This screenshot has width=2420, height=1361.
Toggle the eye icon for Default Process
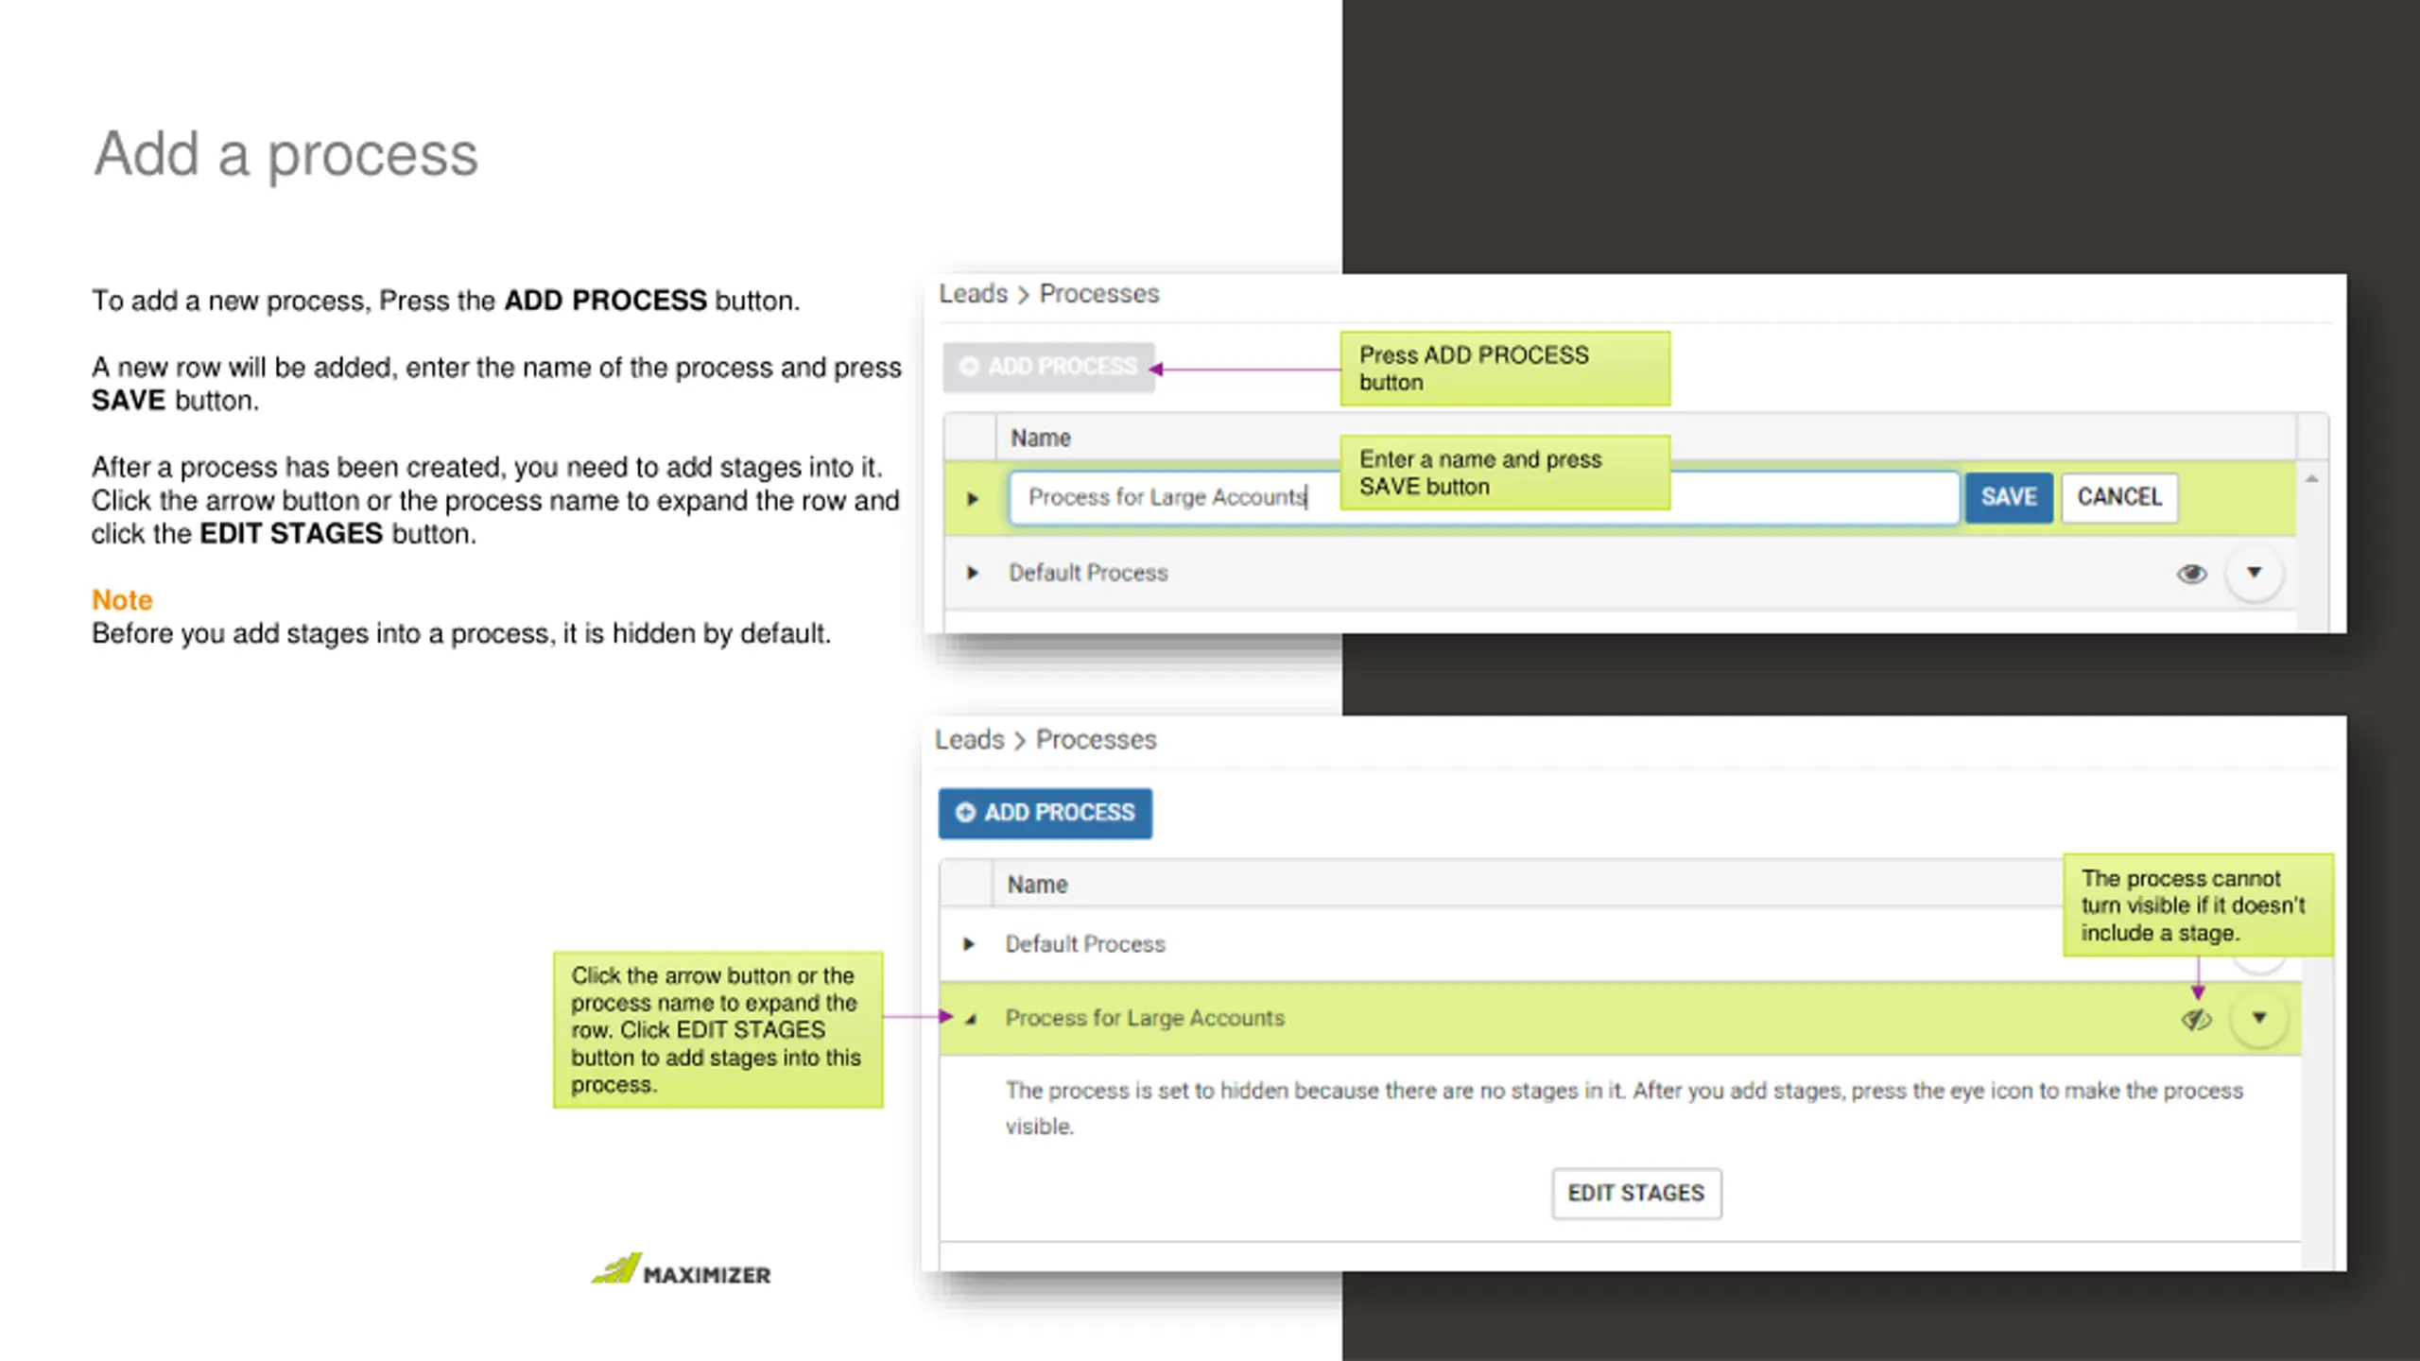tap(2192, 574)
